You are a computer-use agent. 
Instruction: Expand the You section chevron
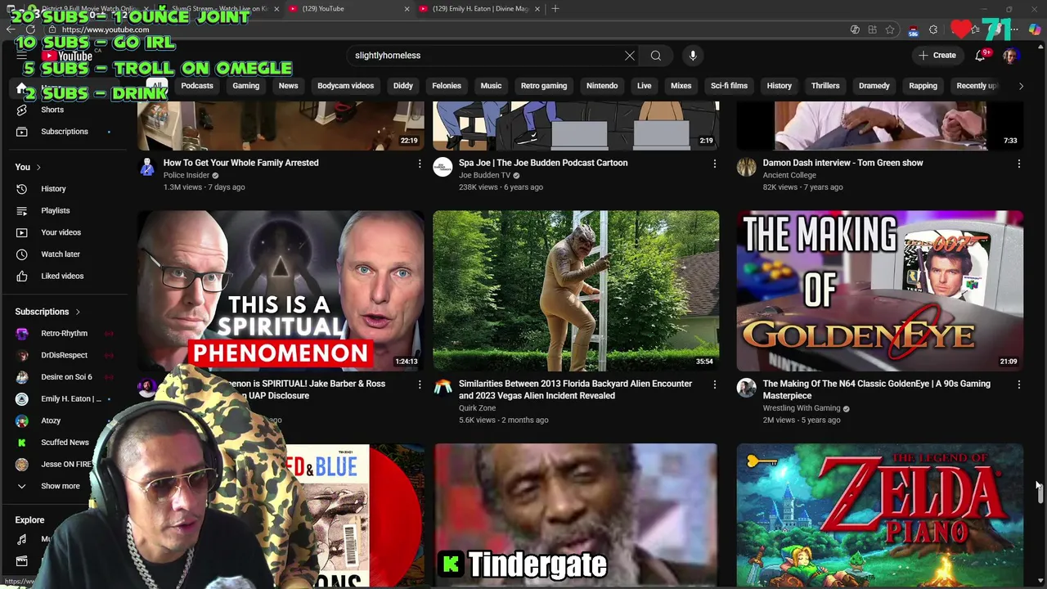tap(38, 168)
